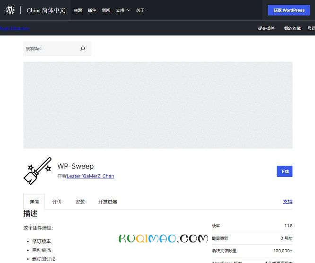
Task: Click the WP-Sweep broom plugin icon
Action: pos(37,171)
